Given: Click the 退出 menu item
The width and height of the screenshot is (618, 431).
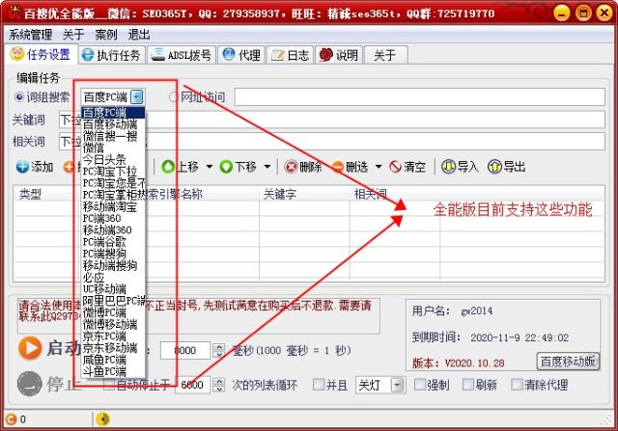Looking at the screenshot, I should click(x=139, y=35).
